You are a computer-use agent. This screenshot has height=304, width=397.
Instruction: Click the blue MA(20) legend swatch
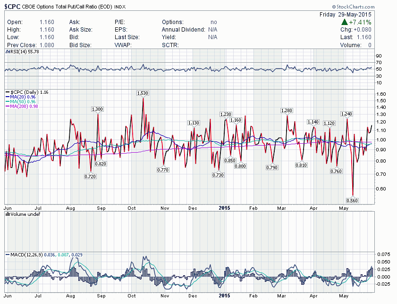tap(8, 97)
